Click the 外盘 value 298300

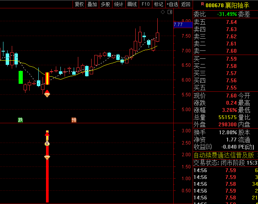(x=228, y=124)
